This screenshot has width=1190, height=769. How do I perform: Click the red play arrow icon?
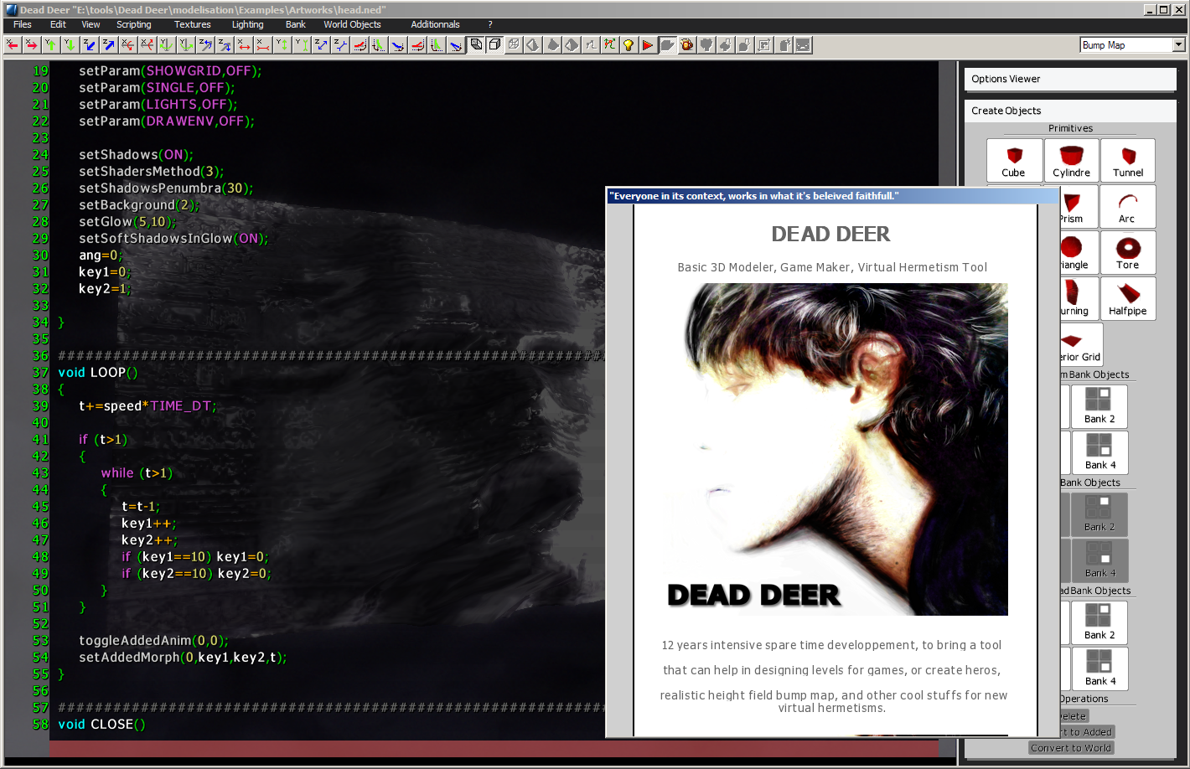pos(648,45)
